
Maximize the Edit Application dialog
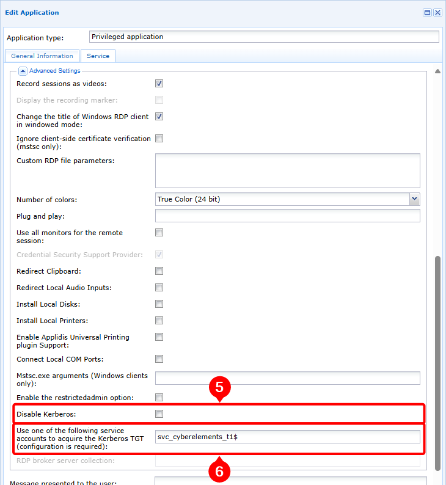[x=427, y=13]
